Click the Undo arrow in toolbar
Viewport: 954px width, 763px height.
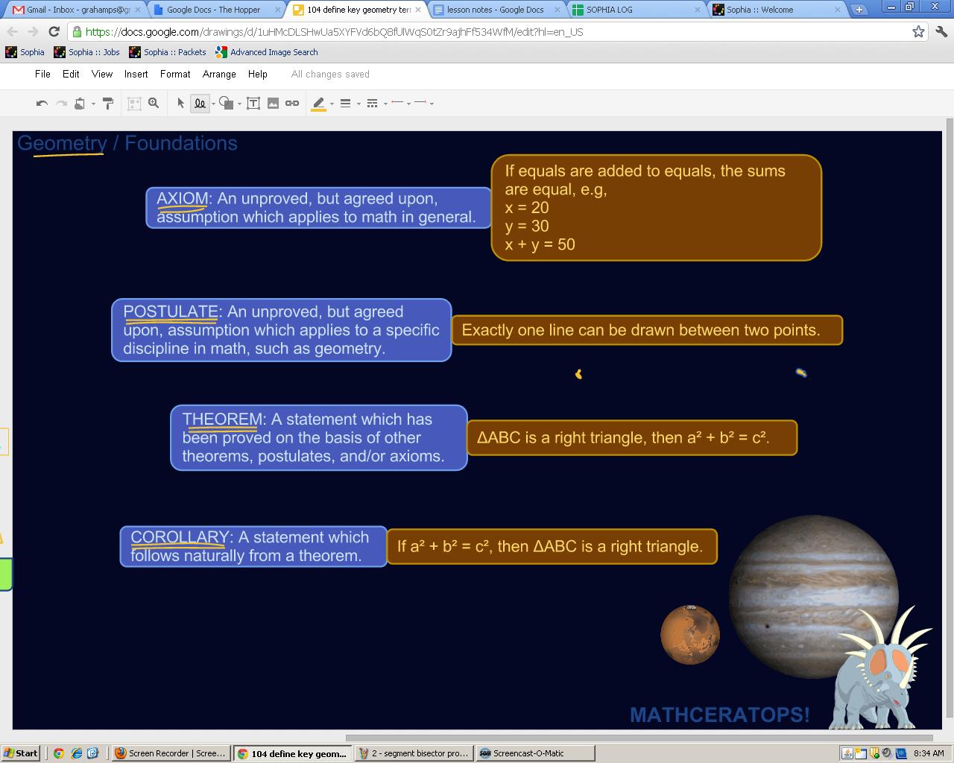(42, 104)
